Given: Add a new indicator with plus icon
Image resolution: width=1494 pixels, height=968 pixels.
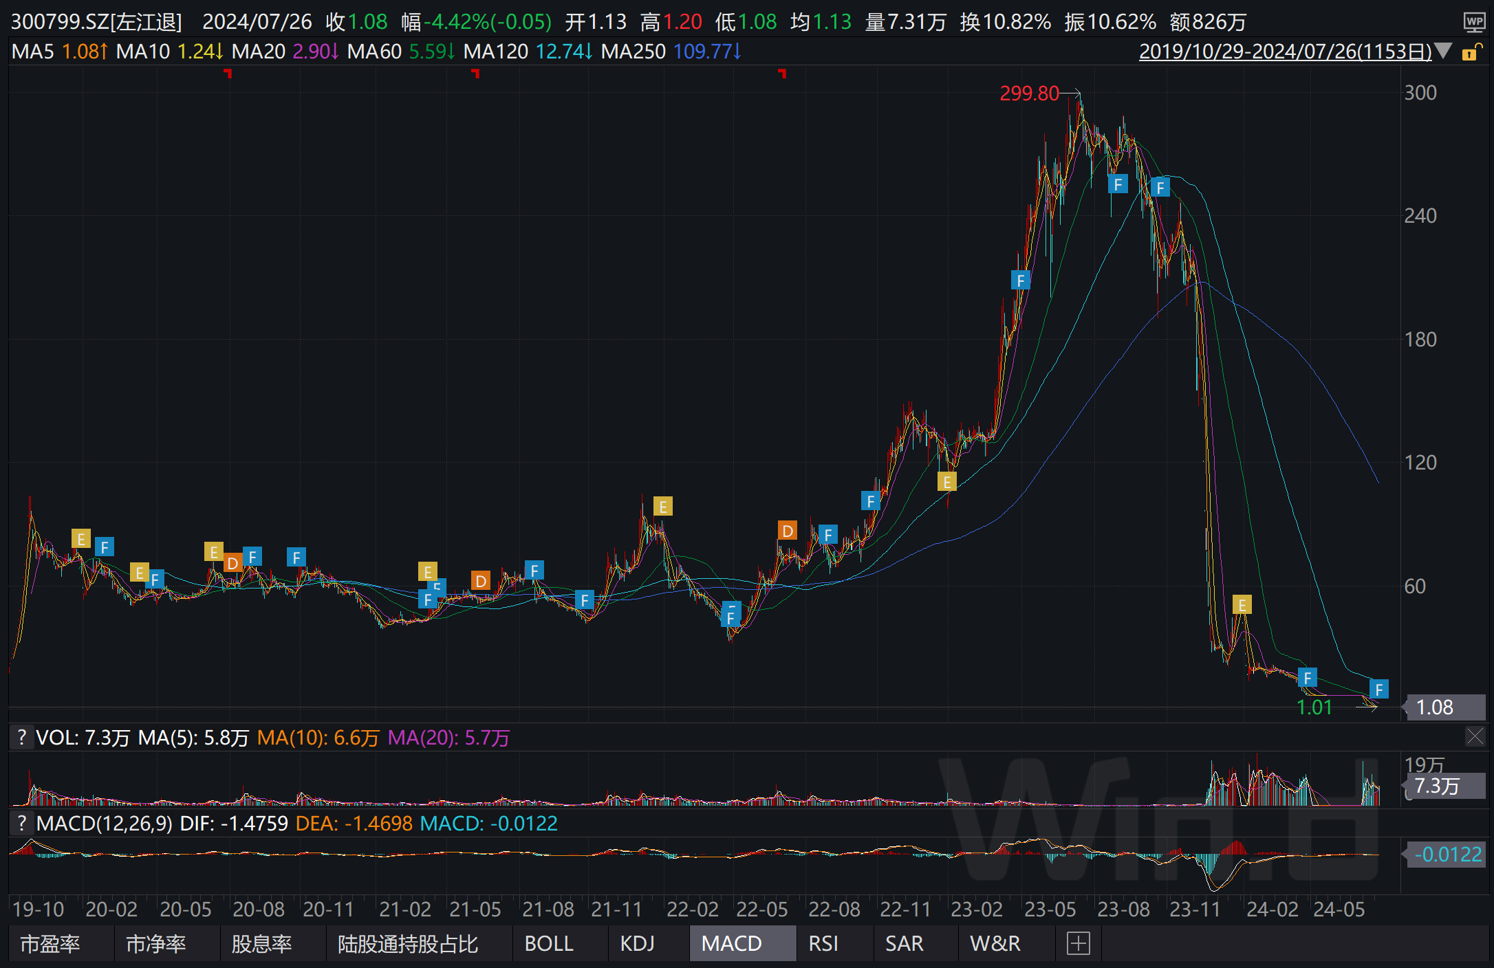Looking at the screenshot, I should click(x=1078, y=943).
